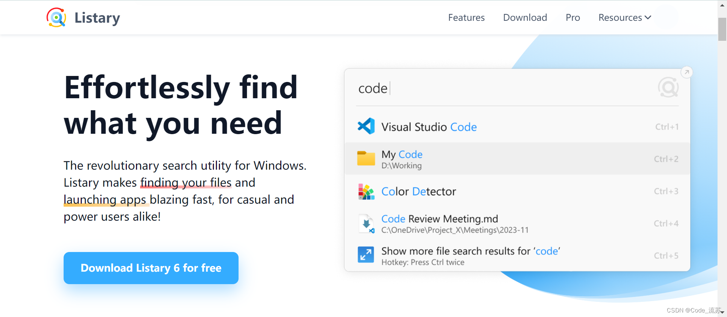Click the My Code folder icon
727x317 pixels.
(366, 158)
